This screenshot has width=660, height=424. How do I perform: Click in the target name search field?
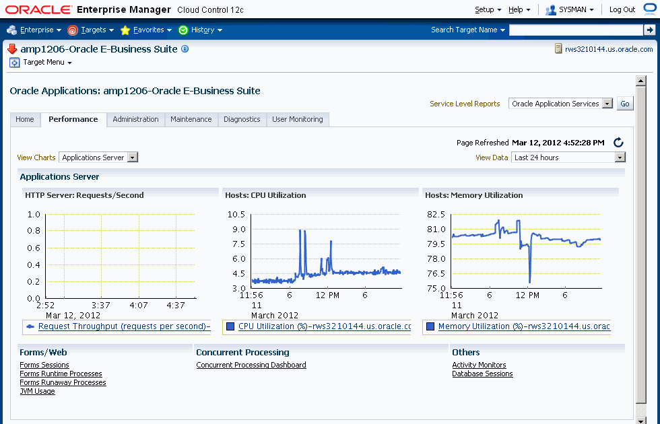point(576,30)
